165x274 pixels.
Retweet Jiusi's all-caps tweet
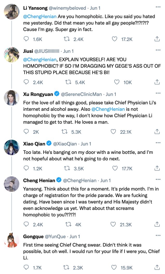pos(68,82)
